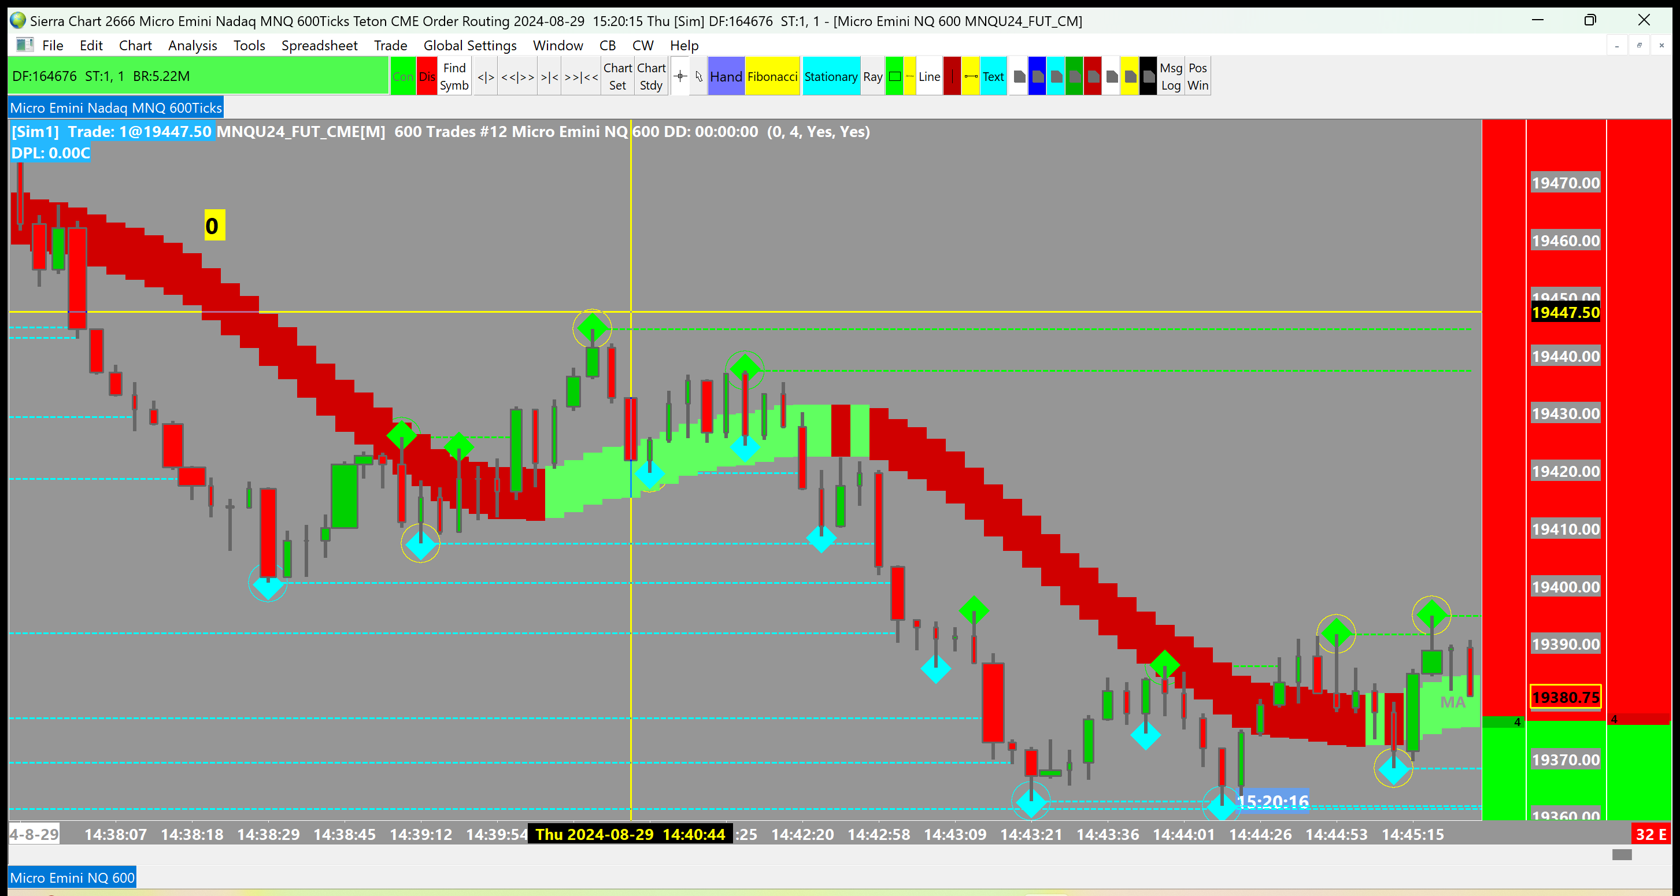
Task: Select the crosshair chart values tool
Action: click(x=680, y=76)
